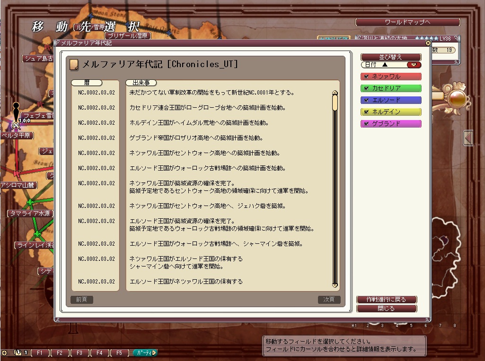Select the F3 shortcut tab

pos(79,352)
